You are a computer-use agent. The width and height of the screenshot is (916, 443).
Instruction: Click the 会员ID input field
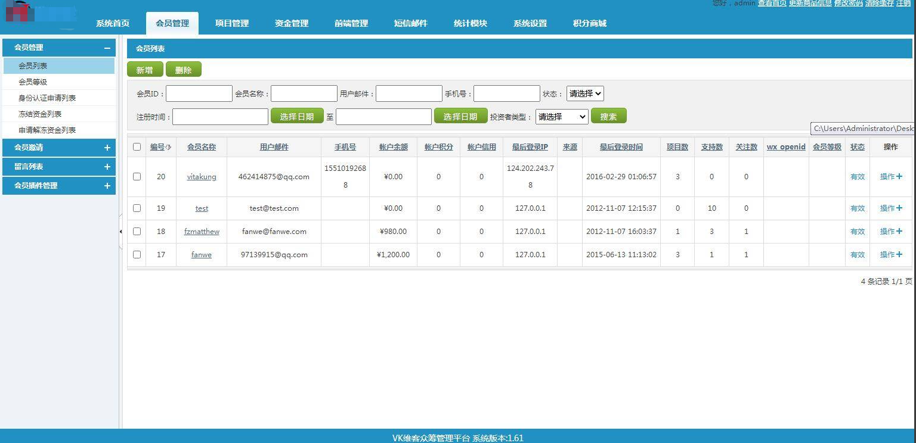(x=199, y=93)
